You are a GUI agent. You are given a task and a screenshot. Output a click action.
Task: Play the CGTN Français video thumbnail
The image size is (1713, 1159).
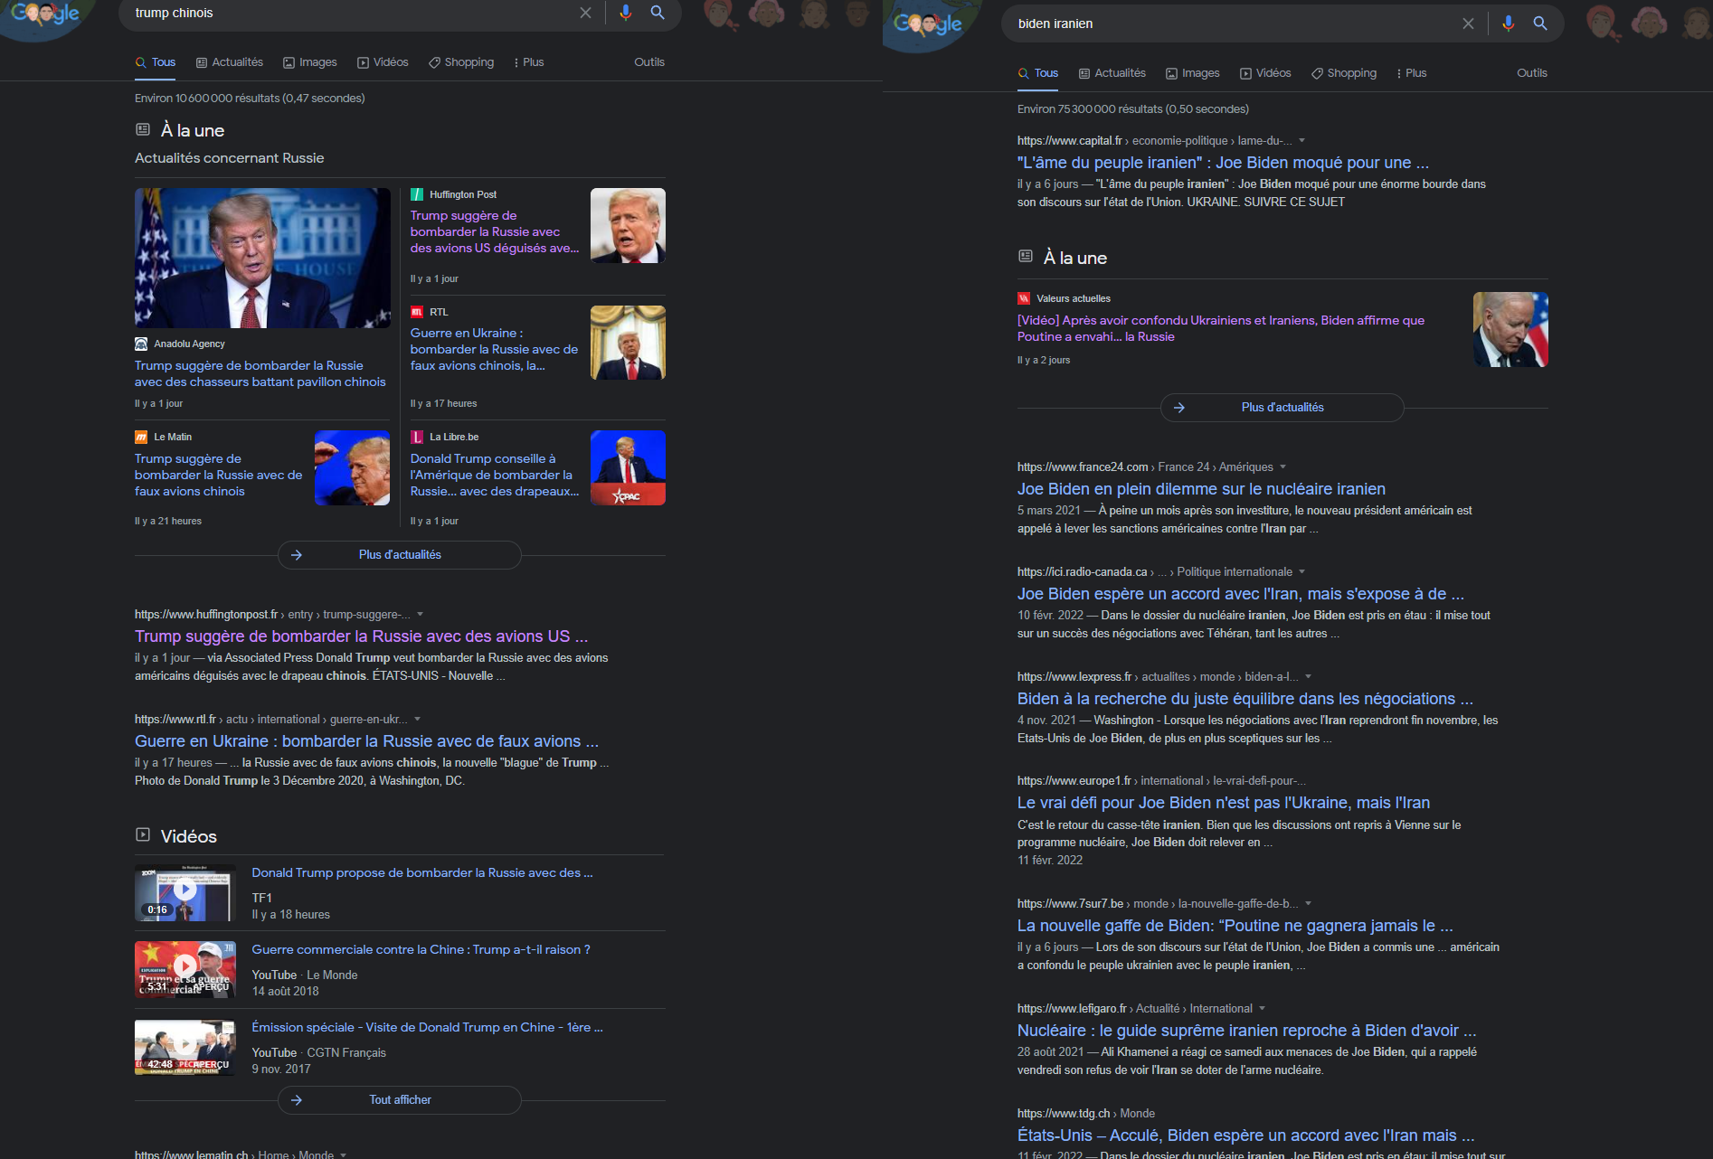185,1047
